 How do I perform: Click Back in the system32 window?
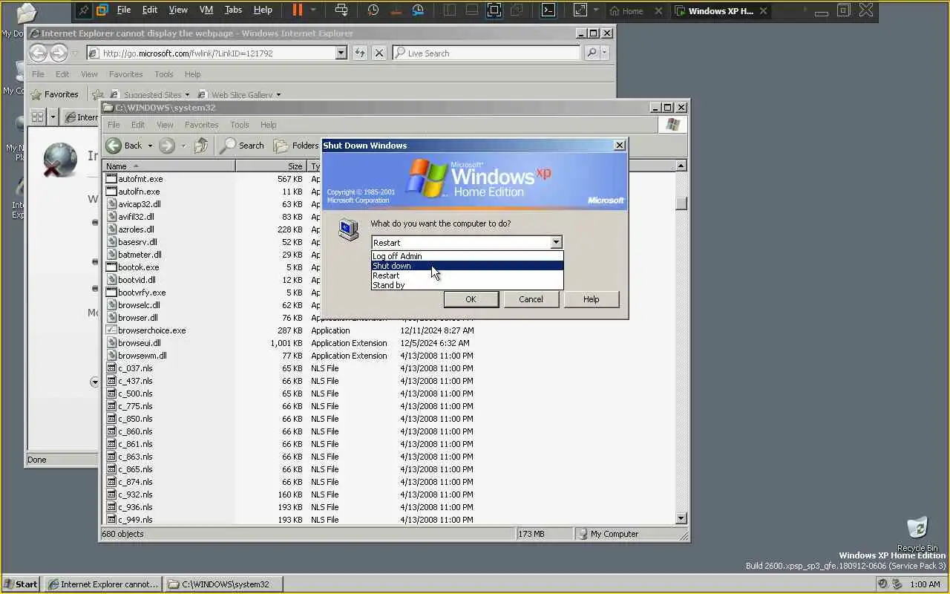coord(124,146)
